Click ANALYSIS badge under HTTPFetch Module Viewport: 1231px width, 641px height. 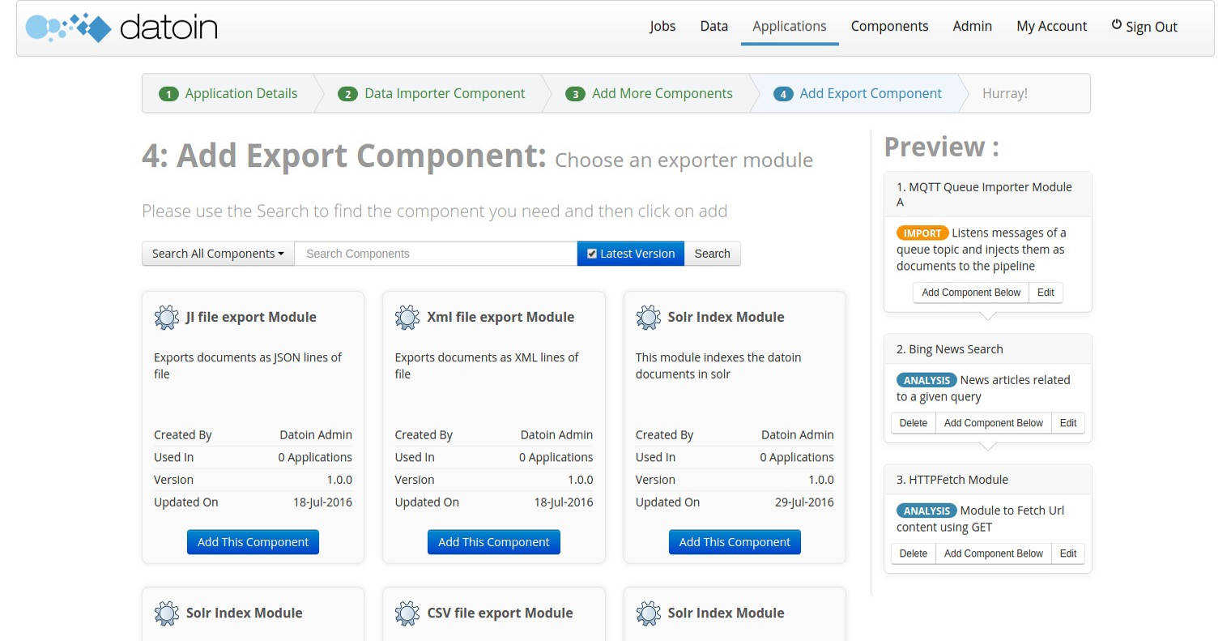point(926,511)
